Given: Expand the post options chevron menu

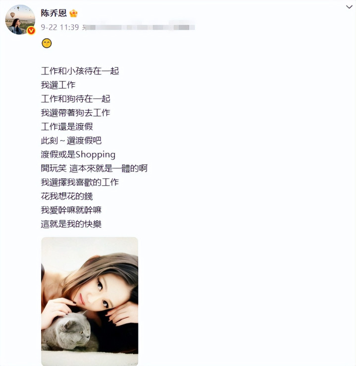Looking at the screenshot, I should pos(349,7).
